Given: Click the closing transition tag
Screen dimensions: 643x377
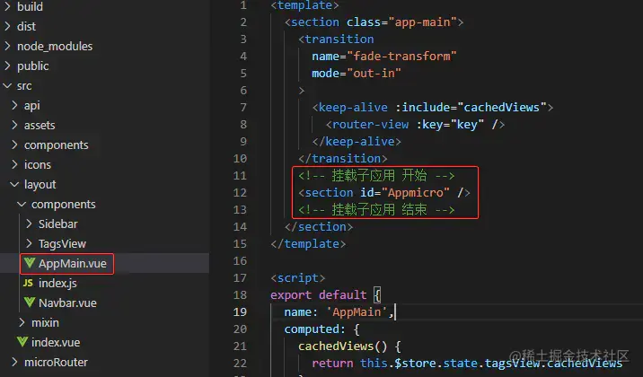Looking at the screenshot, I should (x=342, y=159).
